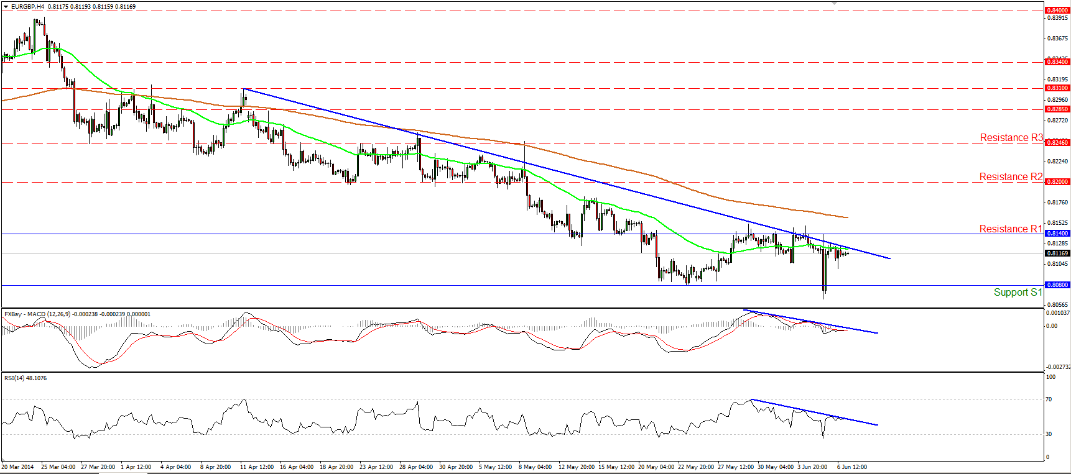The height and width of the screenshot is (474, 1071).
Task: Click the 15 May 12:00 date label
Action: click(x=616, y=467)
